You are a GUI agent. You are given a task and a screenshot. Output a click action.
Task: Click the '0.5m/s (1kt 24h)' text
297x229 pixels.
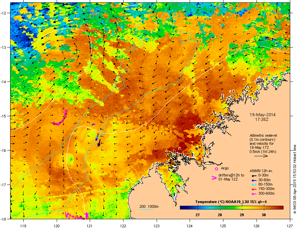click(x=263, y=152)
